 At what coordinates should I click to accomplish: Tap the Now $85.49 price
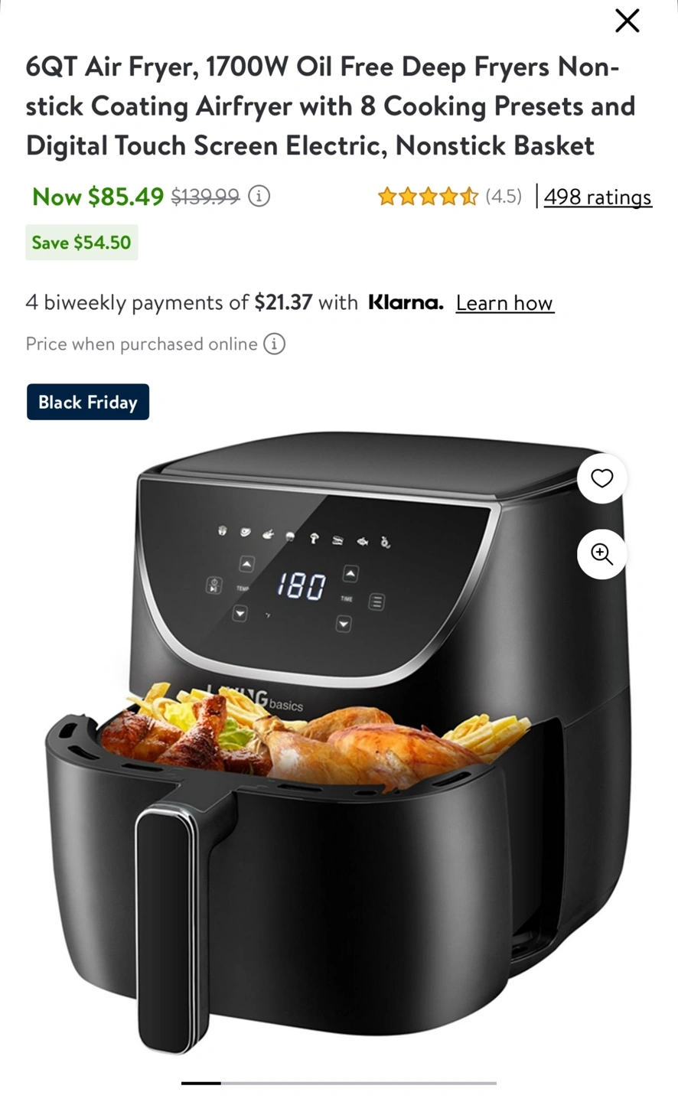pyautogui.click(x=98, y=197)
